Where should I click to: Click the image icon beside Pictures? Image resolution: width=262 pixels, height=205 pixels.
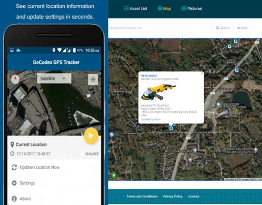click(x=184, y=8)
